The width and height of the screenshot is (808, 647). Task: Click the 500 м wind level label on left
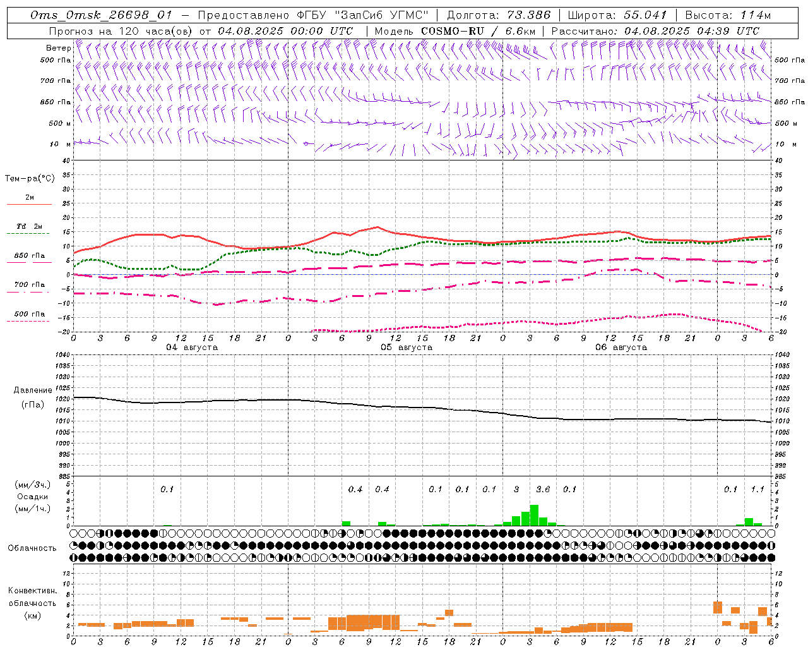[x=60, y=123]
